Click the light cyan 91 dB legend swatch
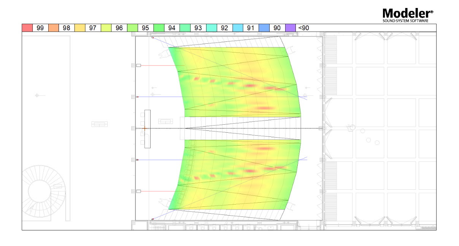This screenshot has height=246, width=459. click(238, 28)
